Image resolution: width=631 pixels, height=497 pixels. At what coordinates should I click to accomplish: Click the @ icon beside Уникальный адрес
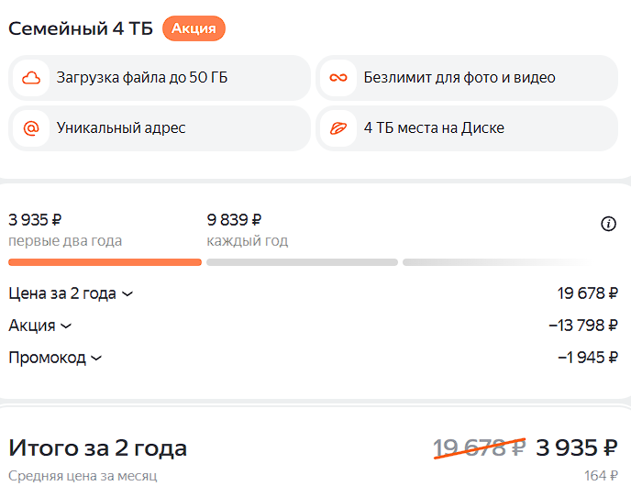(x=32, y=128)
